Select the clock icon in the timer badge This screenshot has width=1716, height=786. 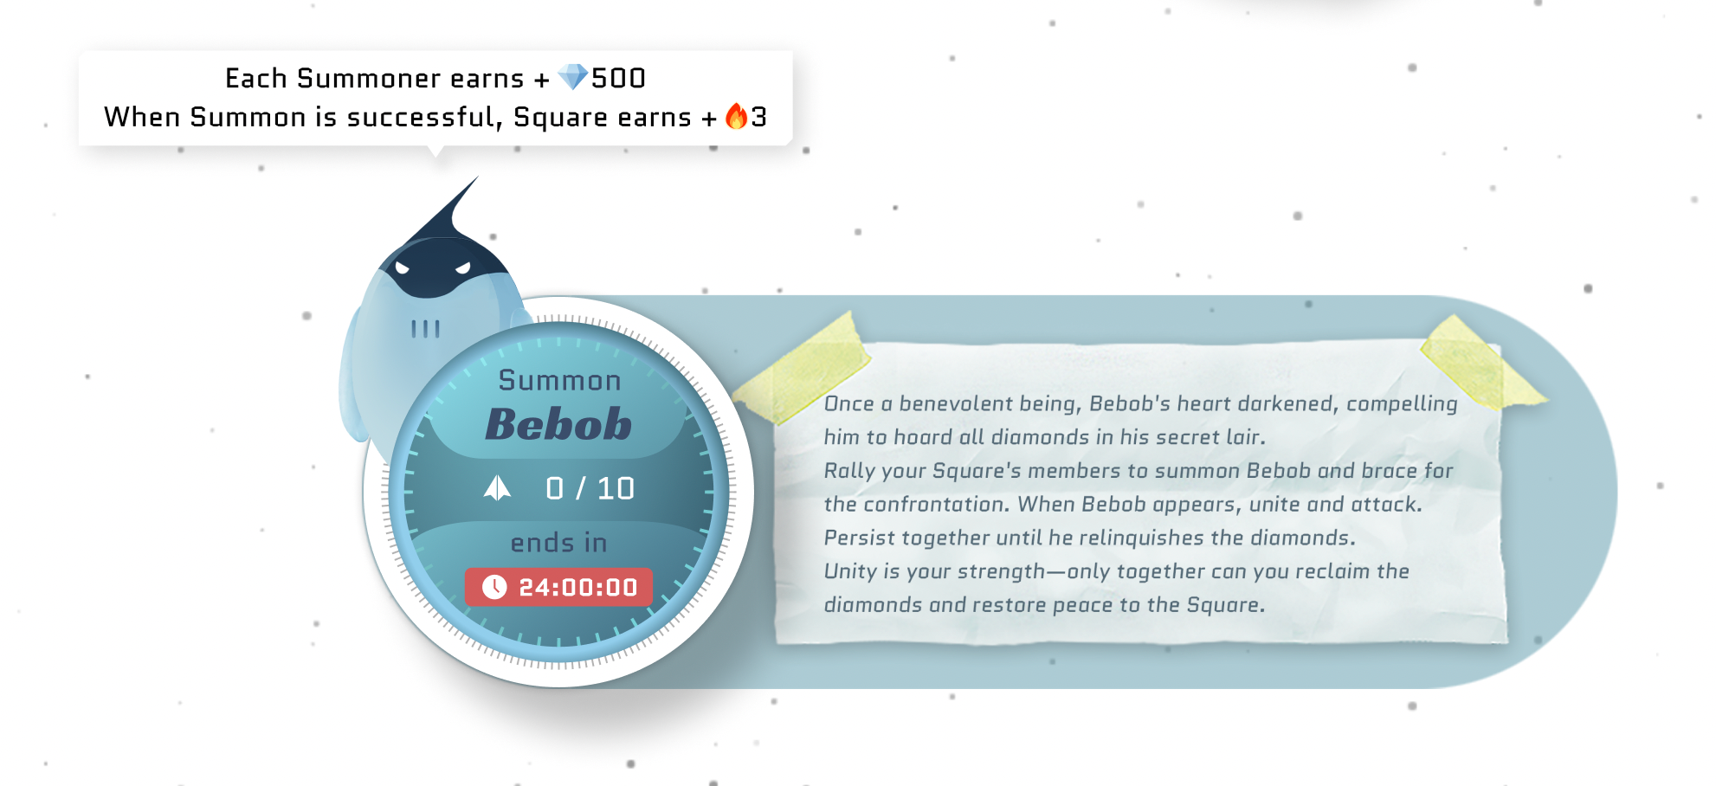494,588
